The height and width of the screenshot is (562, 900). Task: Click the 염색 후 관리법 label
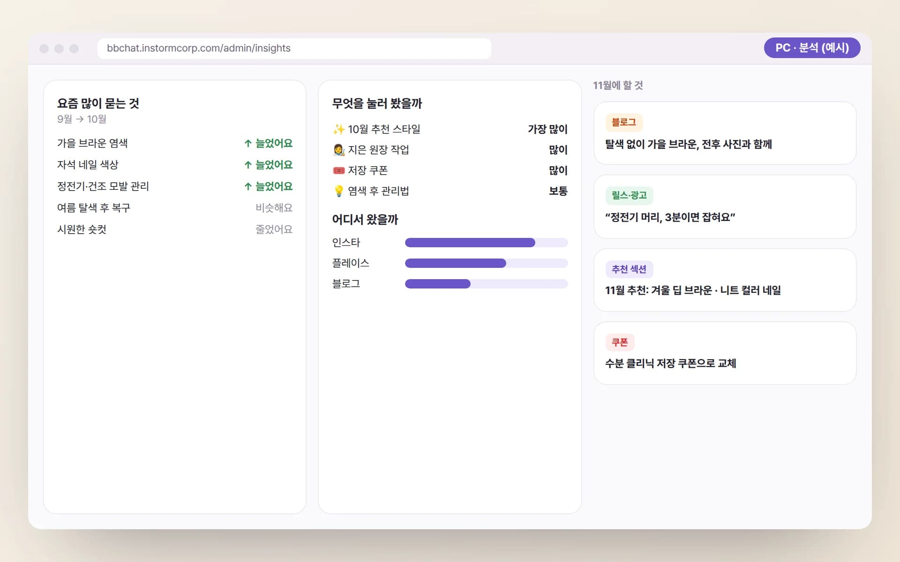click(378, 191)
